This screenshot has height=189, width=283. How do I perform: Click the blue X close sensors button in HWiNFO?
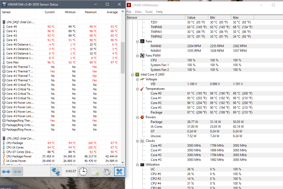pos(119,171)
